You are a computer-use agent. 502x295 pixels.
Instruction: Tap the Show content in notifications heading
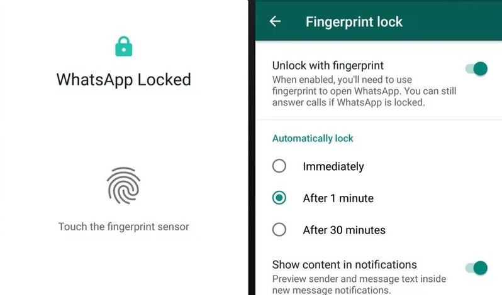click(345, 265)
